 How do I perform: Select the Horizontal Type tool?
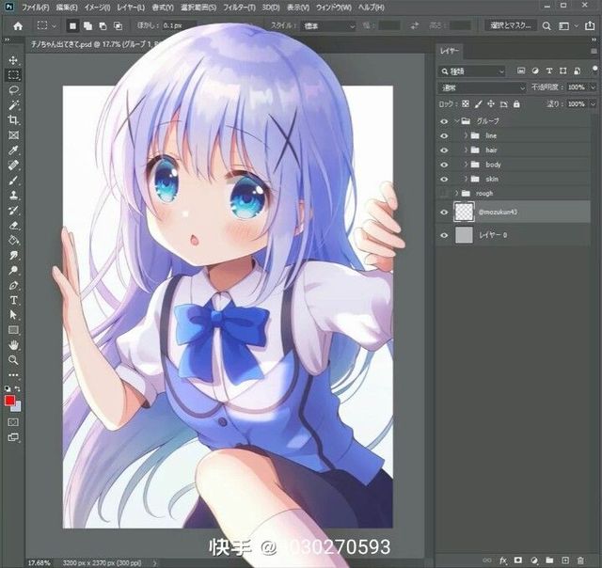tap(13, 300)
